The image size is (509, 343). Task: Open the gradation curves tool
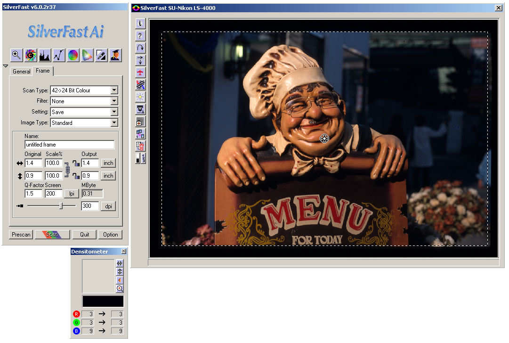point(59,55)
